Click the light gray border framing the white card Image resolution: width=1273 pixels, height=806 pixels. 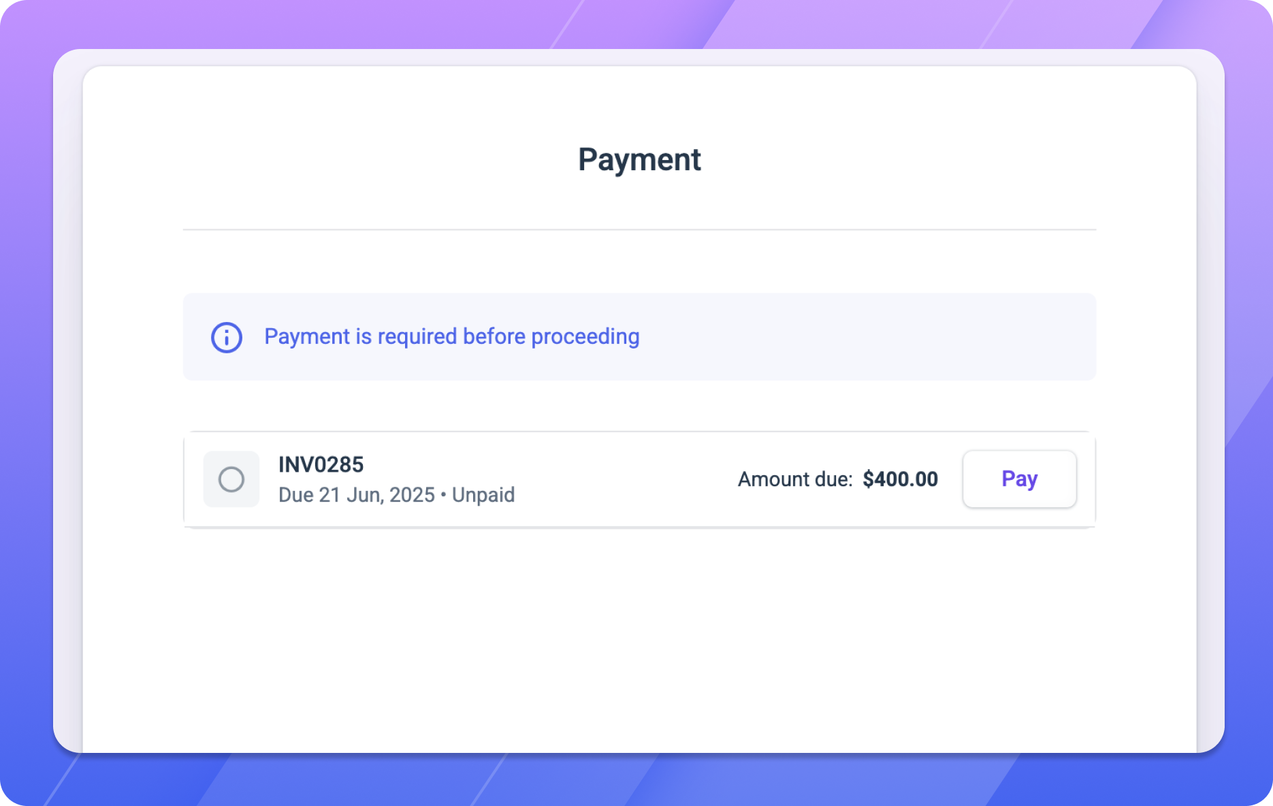coord(68,408)
